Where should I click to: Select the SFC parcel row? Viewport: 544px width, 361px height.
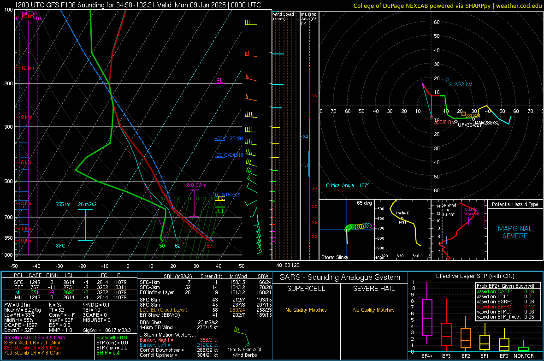coord(70,282)
